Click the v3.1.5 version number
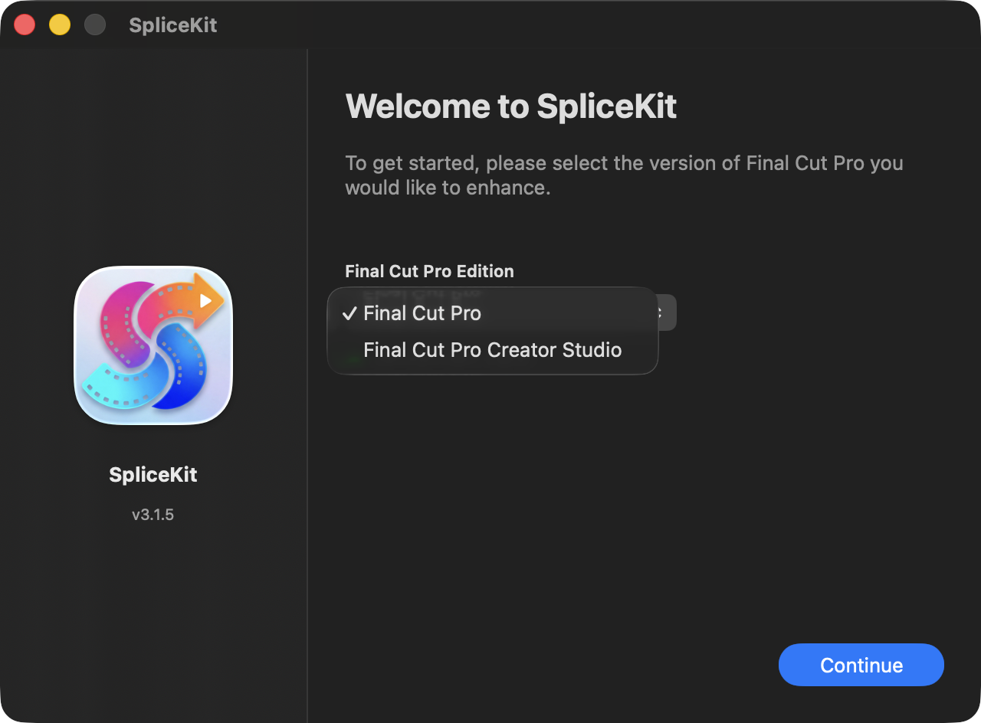Viewport: 981px width, 723px height. coord(153,515)
